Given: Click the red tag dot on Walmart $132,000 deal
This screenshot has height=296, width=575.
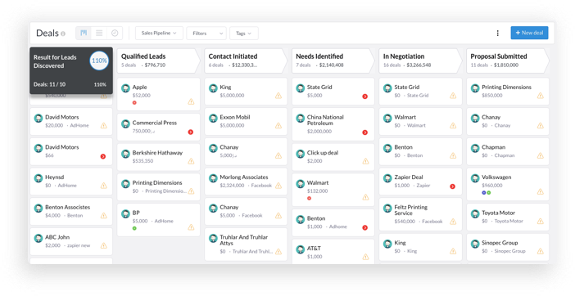Looking at the screenshot, I should coord(309,199).
